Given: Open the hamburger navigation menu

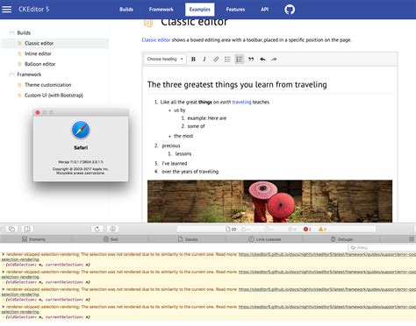Looking at the screenshot, I should point(6,9).
